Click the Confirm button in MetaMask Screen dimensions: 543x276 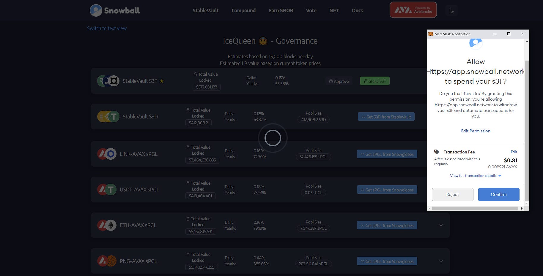click(x=499, y=194)
